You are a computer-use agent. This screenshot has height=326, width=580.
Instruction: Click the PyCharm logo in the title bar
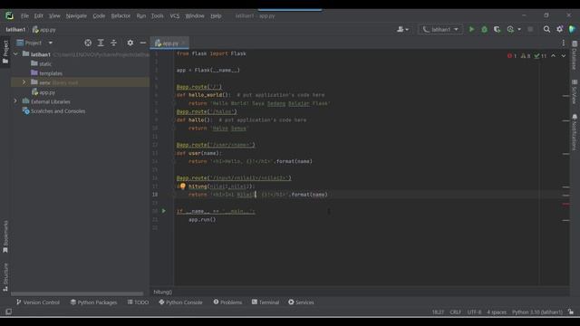point(9,15)
